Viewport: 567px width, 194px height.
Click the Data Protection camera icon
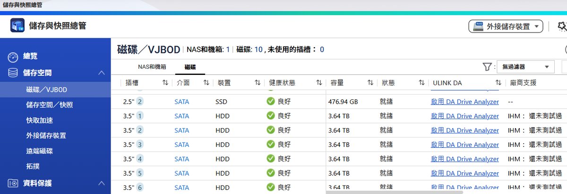coord(13,183)
